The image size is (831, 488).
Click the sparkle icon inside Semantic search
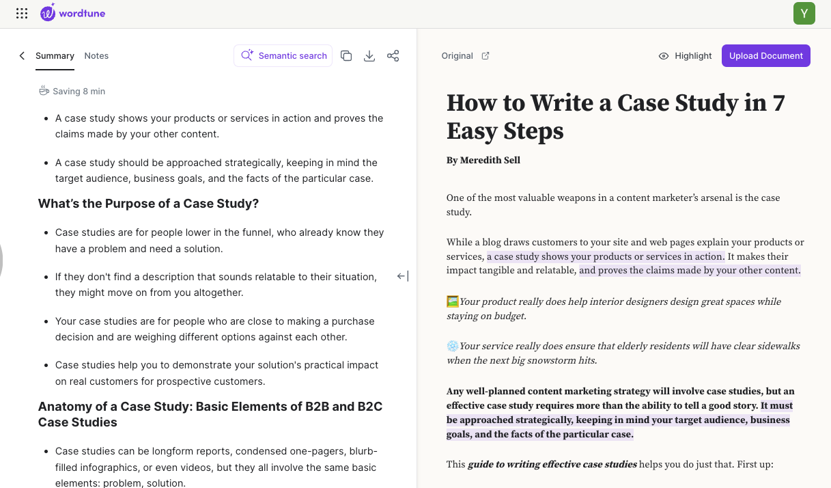coord(247,55)
